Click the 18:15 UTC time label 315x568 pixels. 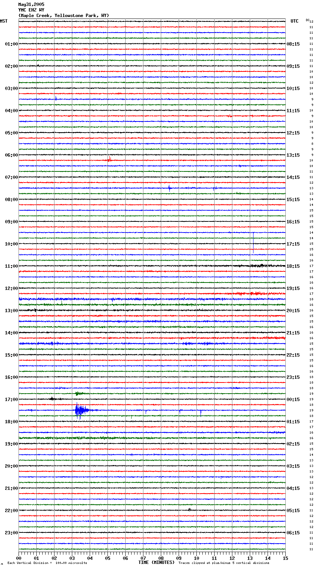[293, 266]
